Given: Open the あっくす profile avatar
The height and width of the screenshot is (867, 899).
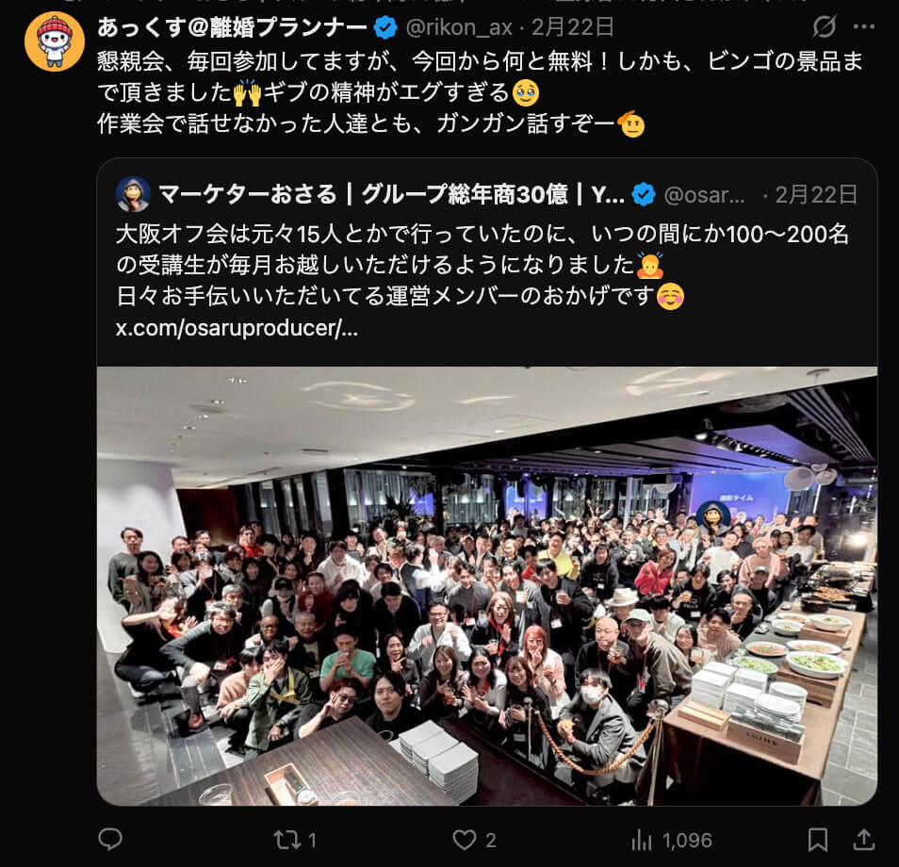Looking at the screenshot, I should tap(55, 41).
